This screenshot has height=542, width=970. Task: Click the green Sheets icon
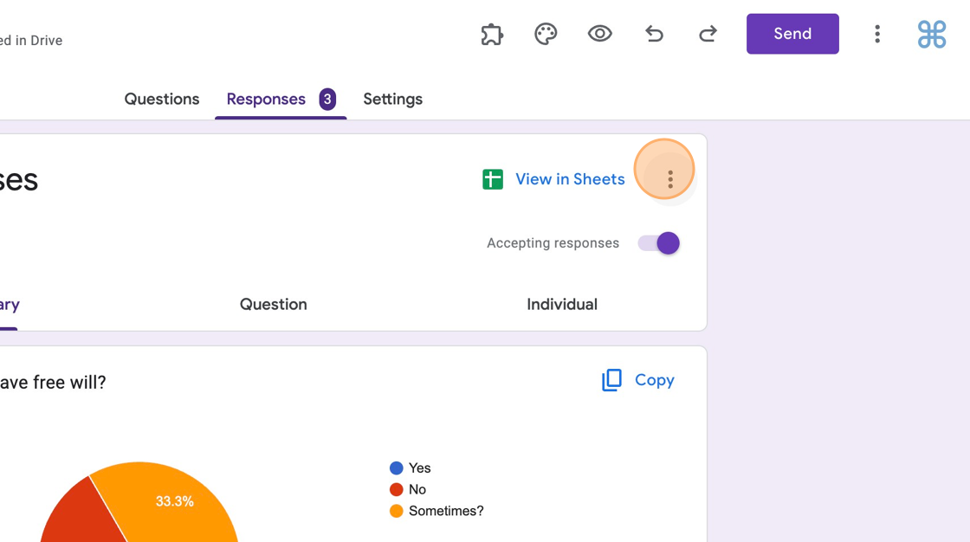[x=493, y=179]
